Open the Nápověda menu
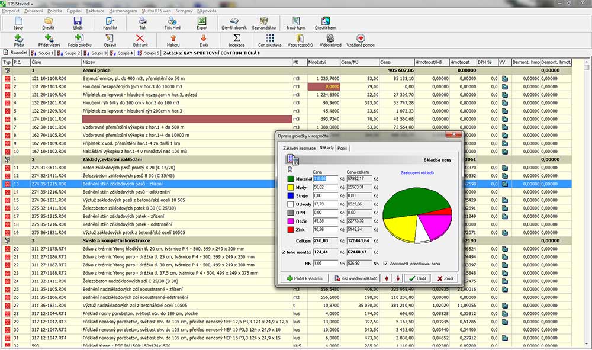 tap(207, 11)
